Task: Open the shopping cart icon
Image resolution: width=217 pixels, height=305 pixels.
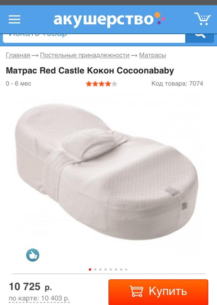Action: pyautogui.click(x=202, y=19)
